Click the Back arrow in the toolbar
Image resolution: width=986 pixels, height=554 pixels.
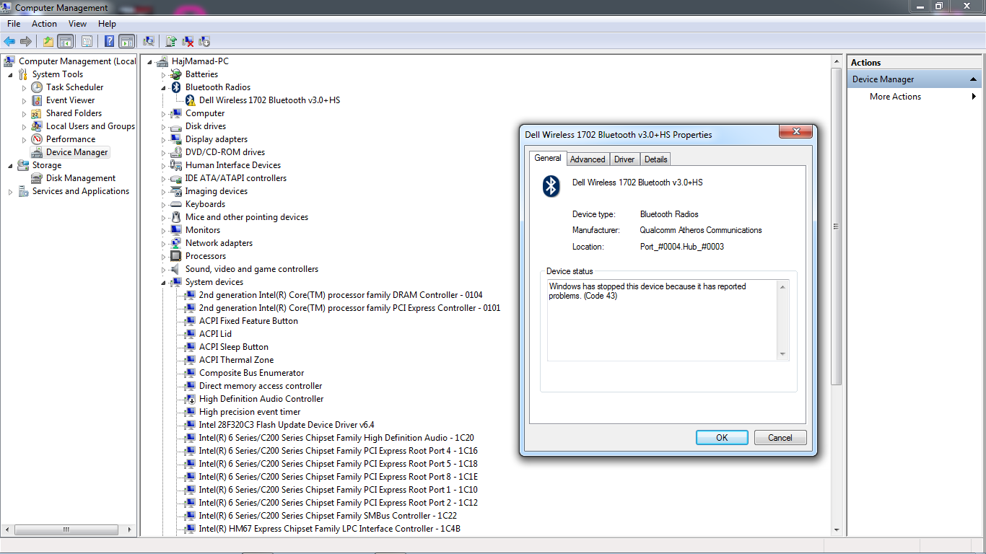point(9,42)
